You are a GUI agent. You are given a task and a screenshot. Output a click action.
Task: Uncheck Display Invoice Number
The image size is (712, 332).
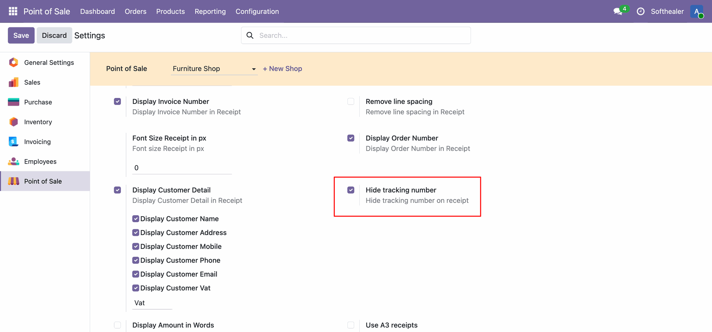click(x=118, y=102)
